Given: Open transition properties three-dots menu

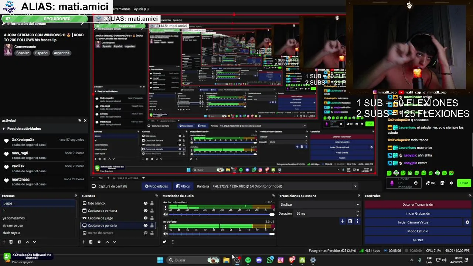Looking at the screenshot, I should click(x=357, y=221).
